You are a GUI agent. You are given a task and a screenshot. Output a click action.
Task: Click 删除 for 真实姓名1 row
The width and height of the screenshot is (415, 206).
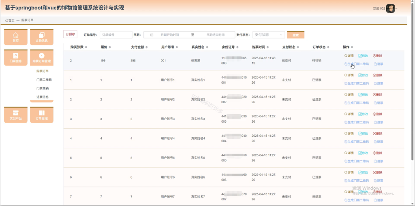(377, 75)
